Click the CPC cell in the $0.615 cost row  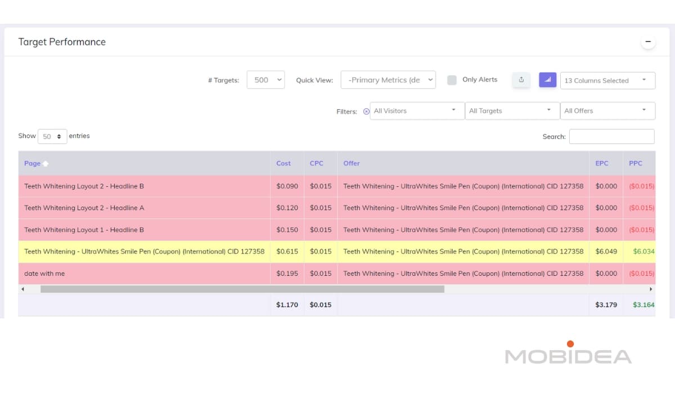coord(321,252)
